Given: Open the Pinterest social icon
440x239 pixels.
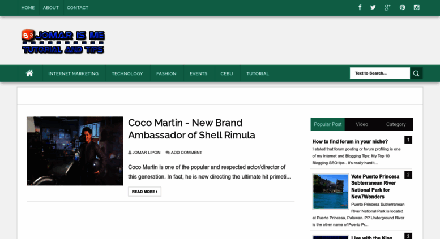Looking at the screenshot, I should (403, 7).
